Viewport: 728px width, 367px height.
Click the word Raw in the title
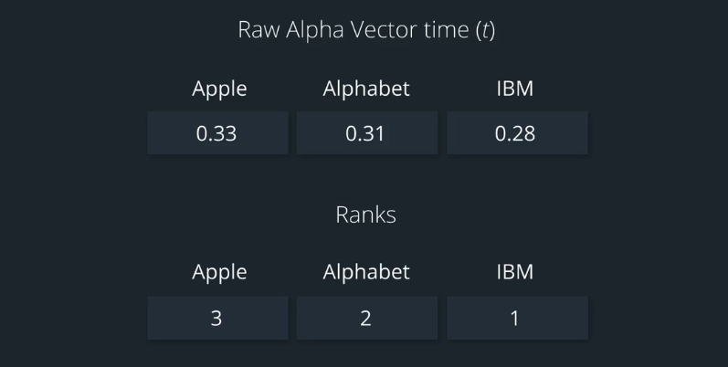[x=258, y=29]
